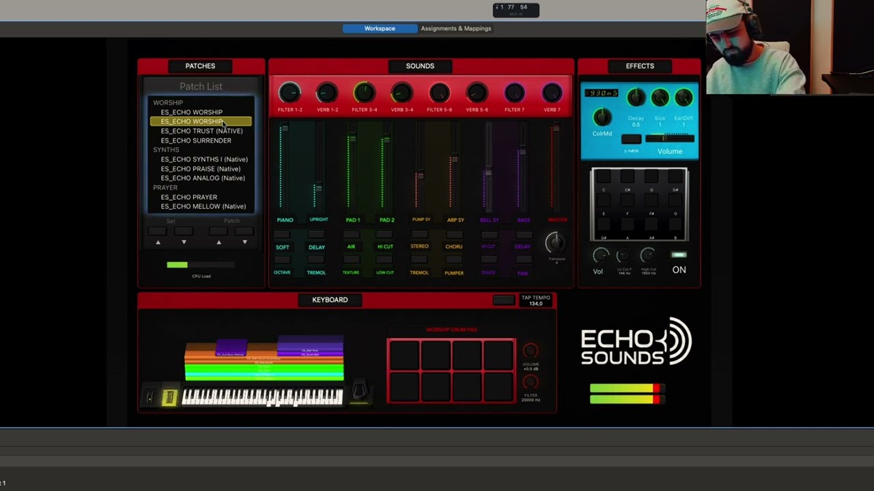This screenshot has width=874, height=491.
Task: Click the Transpose knob
Action: [x=556, y=242]
